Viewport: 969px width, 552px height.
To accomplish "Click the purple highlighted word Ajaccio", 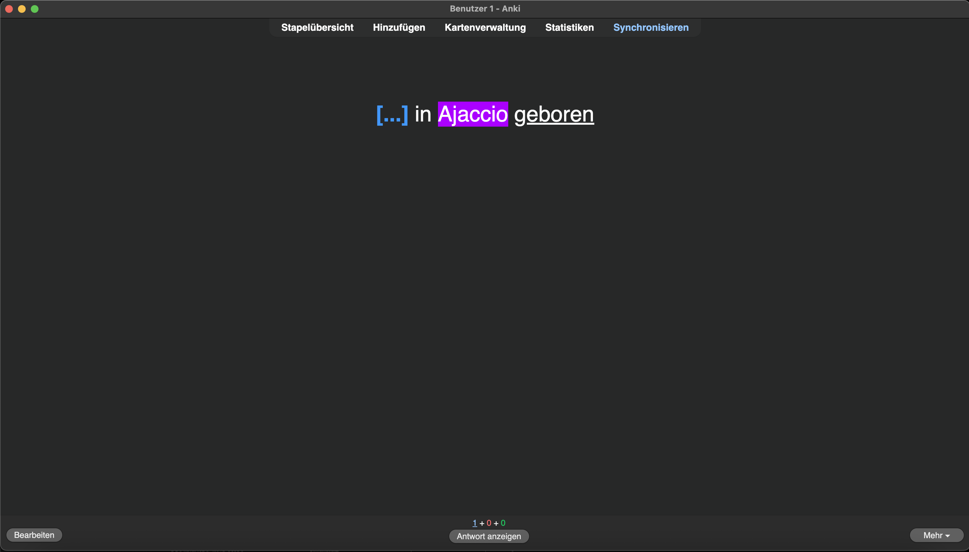I will pyautogui.click(x=473, y=114).
